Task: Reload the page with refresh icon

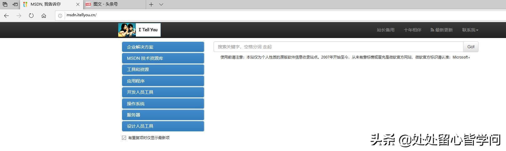Action: (31, 16)
